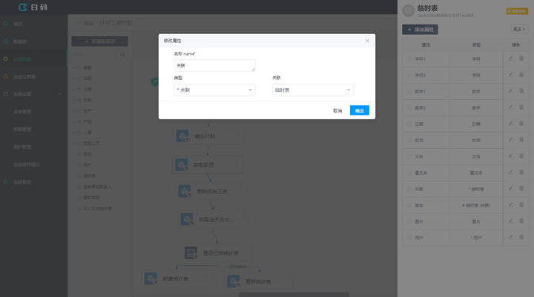534x297 pixels.
Task: Collapse the 自定义页 folder
Action: click(74, 144)
